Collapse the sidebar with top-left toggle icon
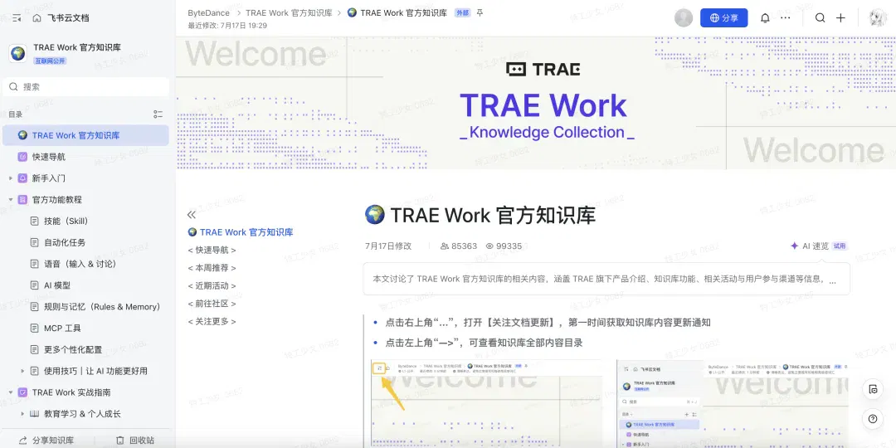Image resolution: width=896 pixels, height=448 pixels. click(x=17, y=17)
